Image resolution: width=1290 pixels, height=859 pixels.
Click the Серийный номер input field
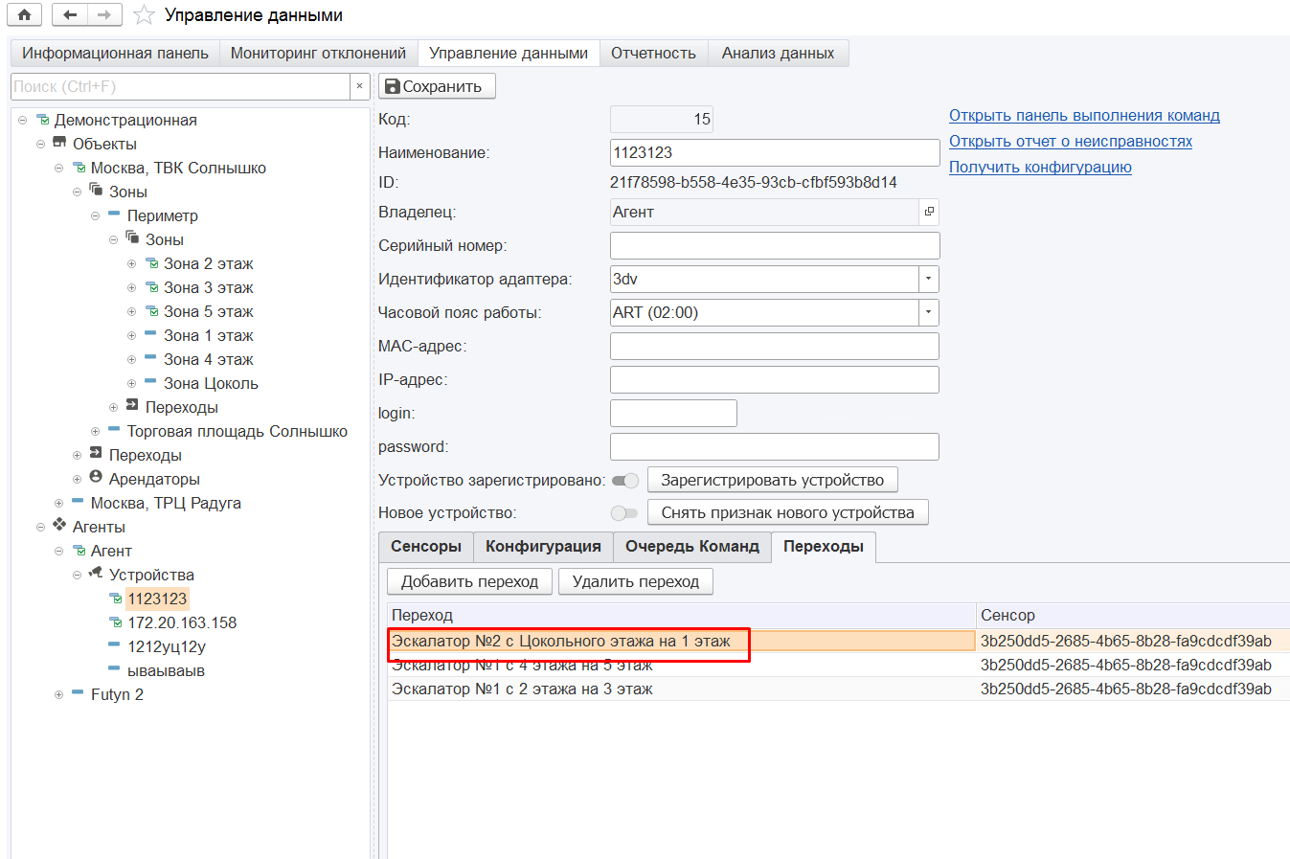[775, 245]
